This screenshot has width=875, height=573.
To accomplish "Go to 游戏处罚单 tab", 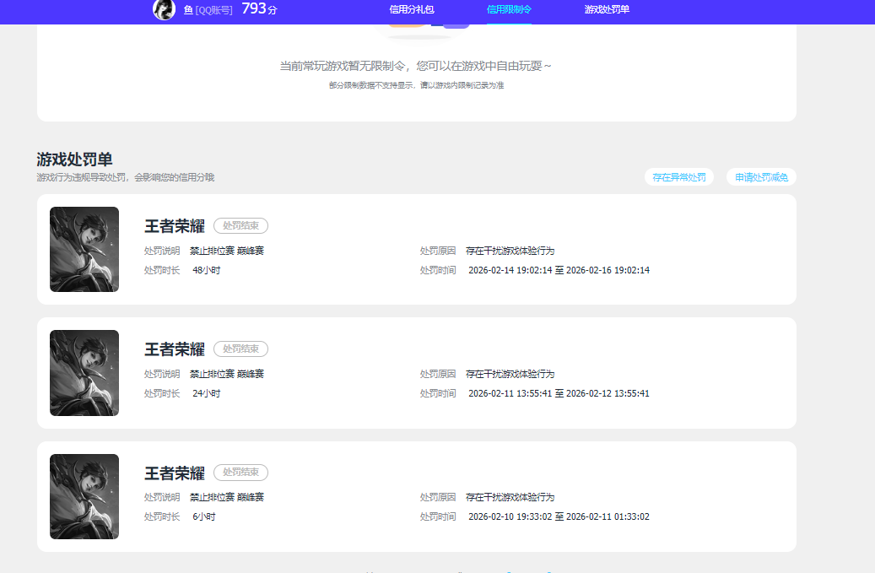I will 607,9.
